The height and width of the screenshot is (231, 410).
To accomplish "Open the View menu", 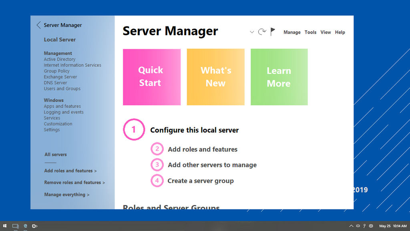I will [x=326, y=32].
